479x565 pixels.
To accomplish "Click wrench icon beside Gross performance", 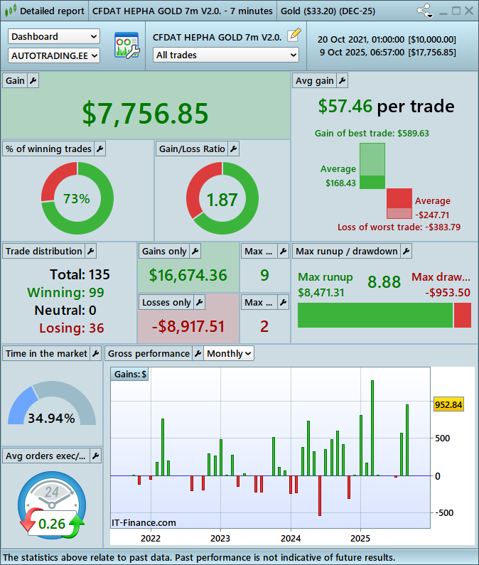I will pos(198,353).
